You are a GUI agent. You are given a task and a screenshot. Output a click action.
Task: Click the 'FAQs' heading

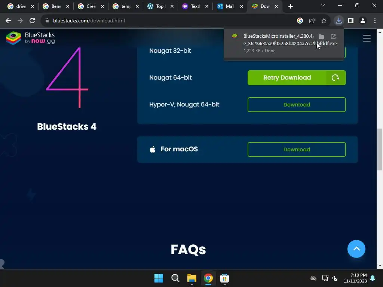(x=189, y=249)
